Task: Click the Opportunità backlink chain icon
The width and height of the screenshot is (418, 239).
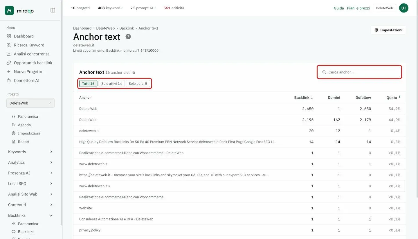Action: pos(9,63)
